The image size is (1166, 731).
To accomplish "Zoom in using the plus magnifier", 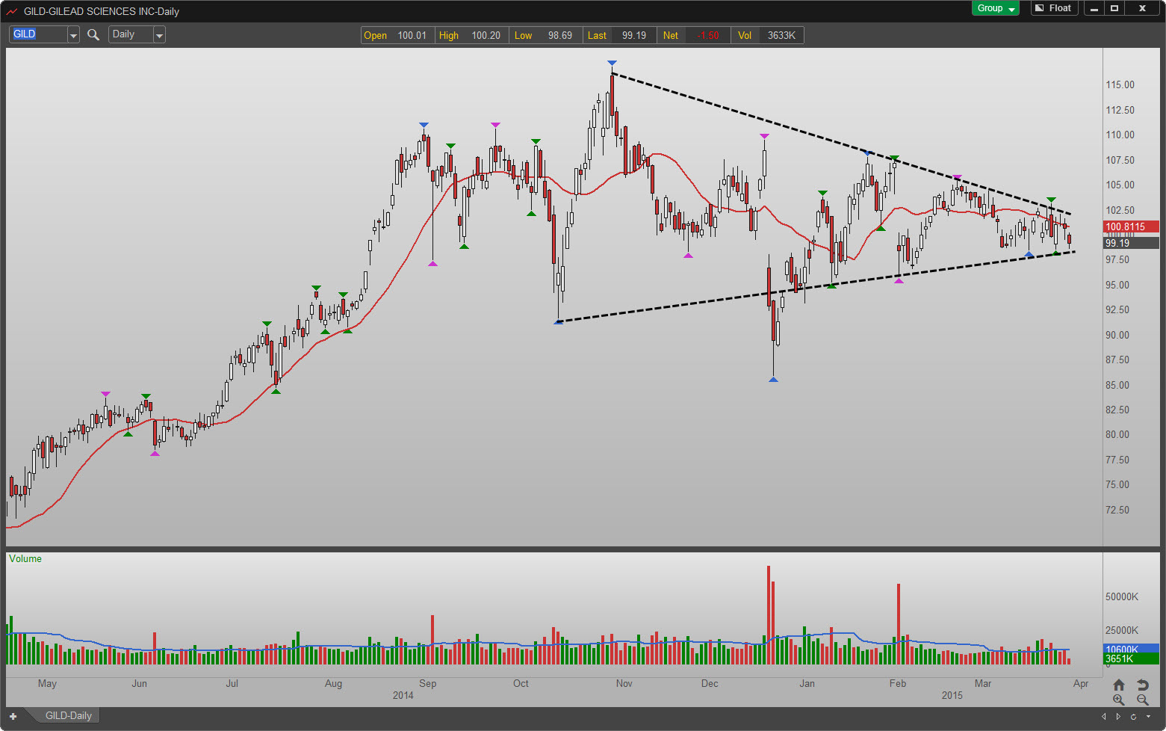I will [x=1118, y=700].
